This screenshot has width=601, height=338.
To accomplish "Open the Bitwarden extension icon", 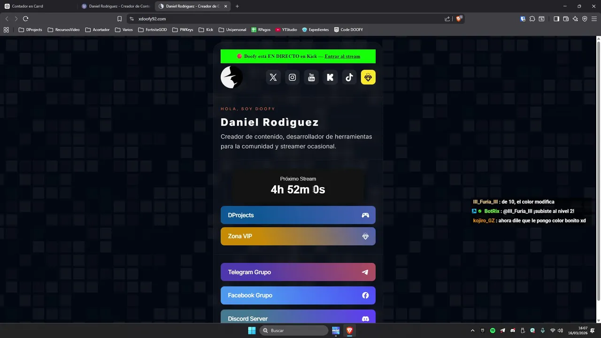I will point(523,19).
